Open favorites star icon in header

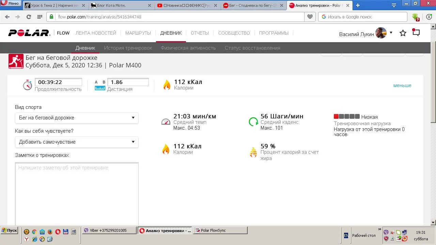[x=403, y=33]
